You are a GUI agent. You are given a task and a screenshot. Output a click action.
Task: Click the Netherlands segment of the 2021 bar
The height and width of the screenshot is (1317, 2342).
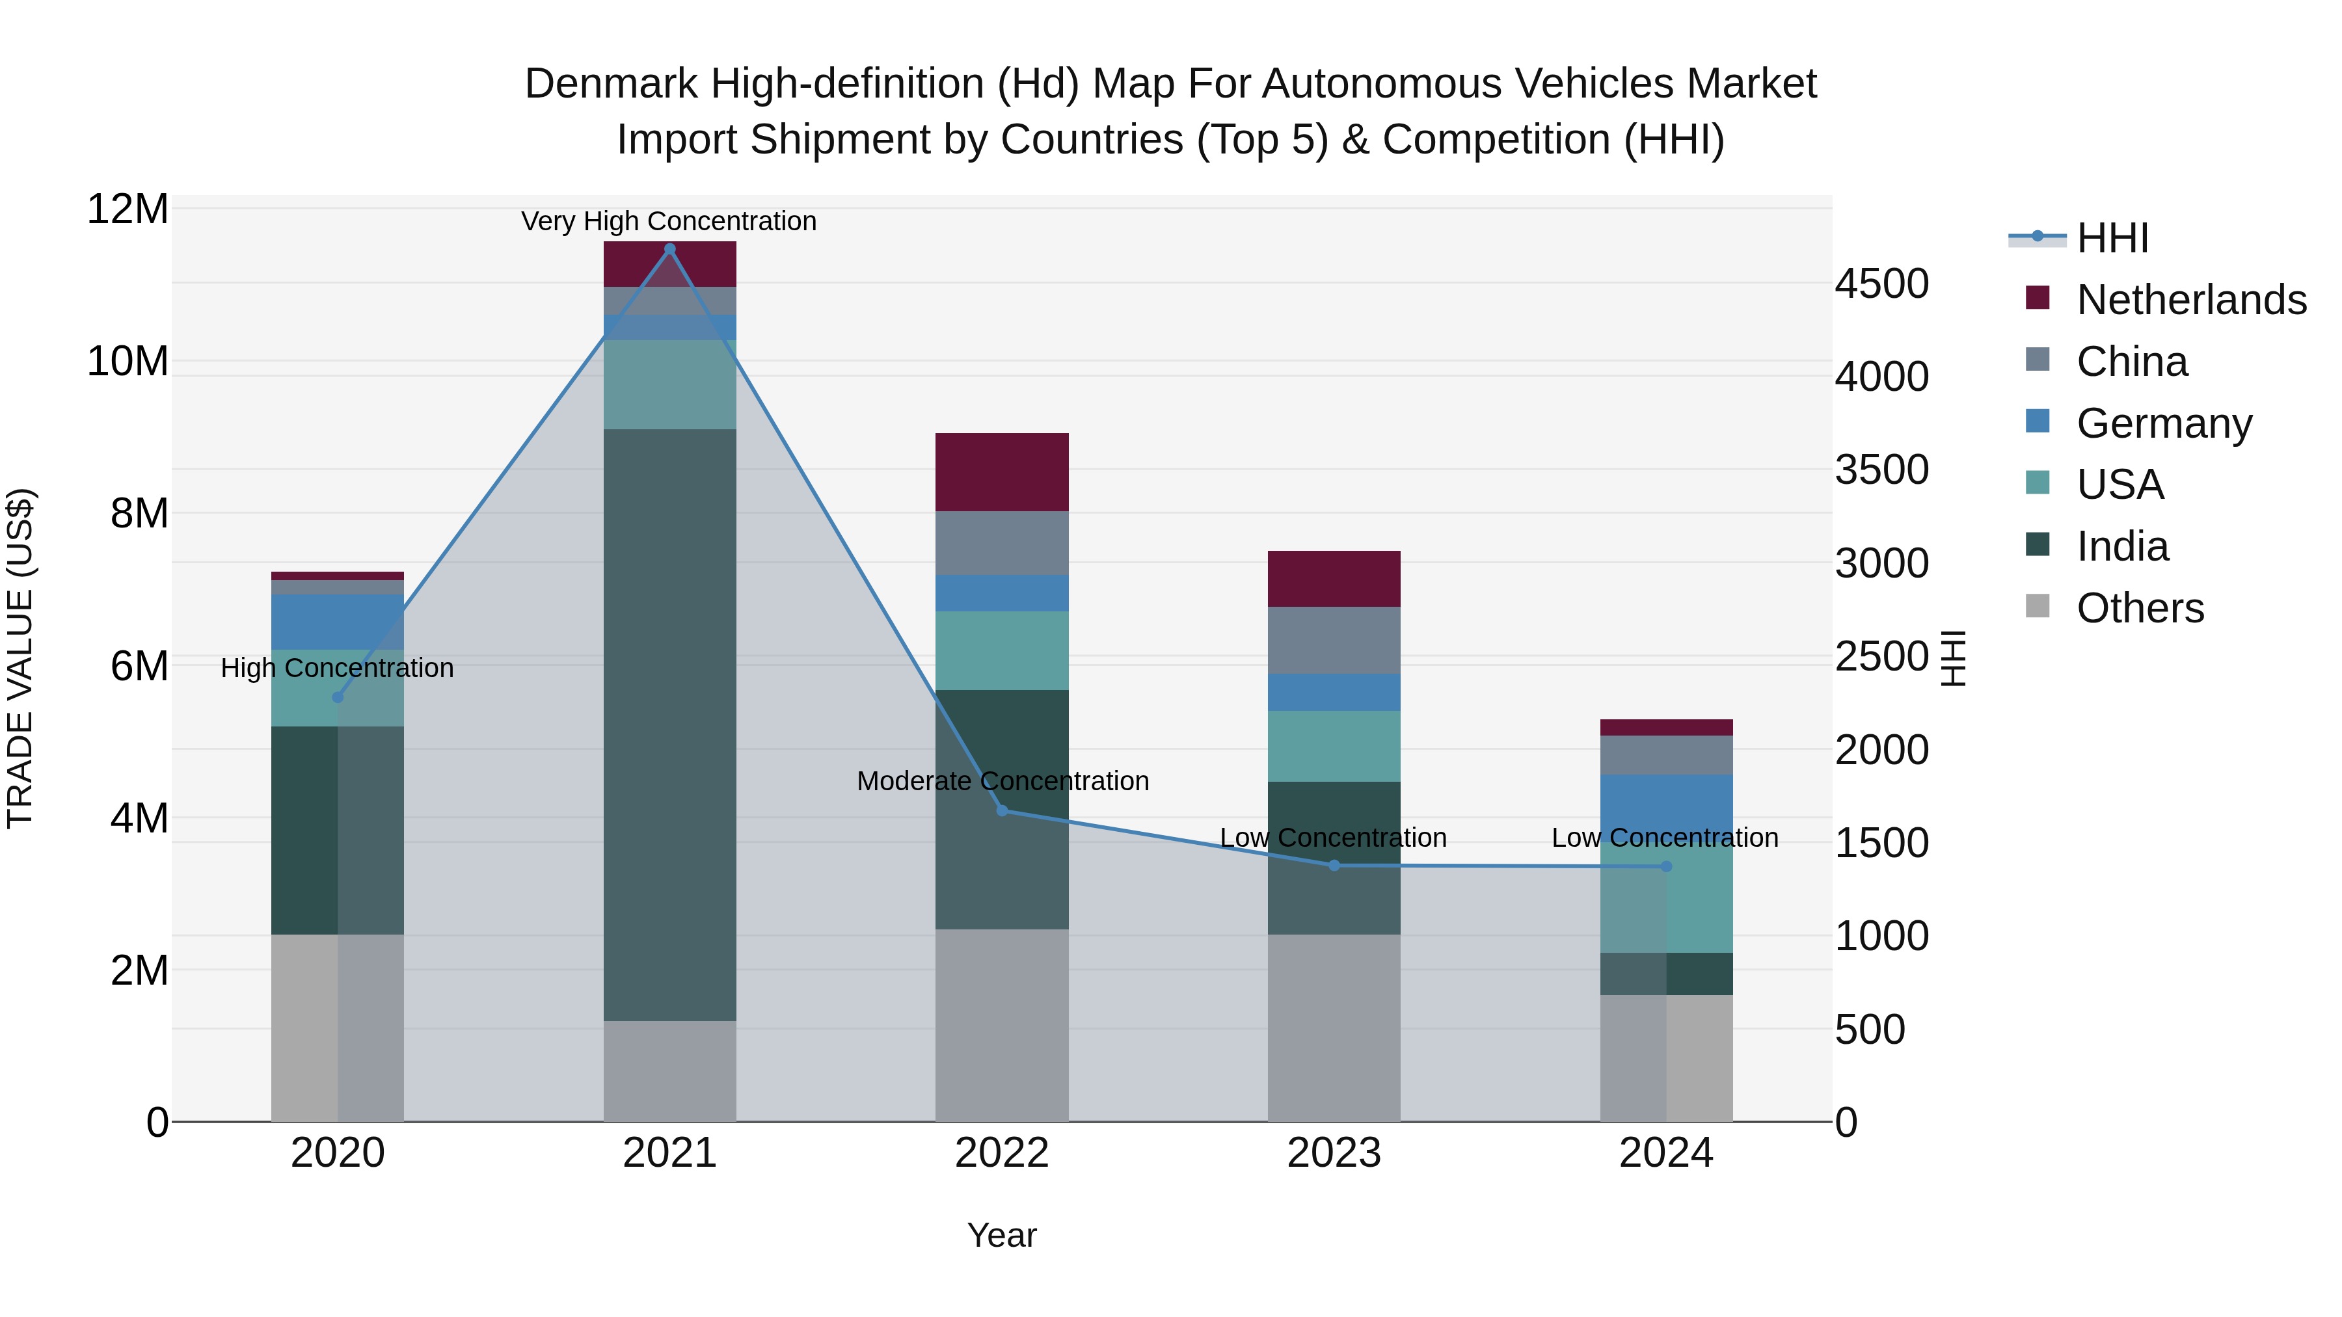670,265
